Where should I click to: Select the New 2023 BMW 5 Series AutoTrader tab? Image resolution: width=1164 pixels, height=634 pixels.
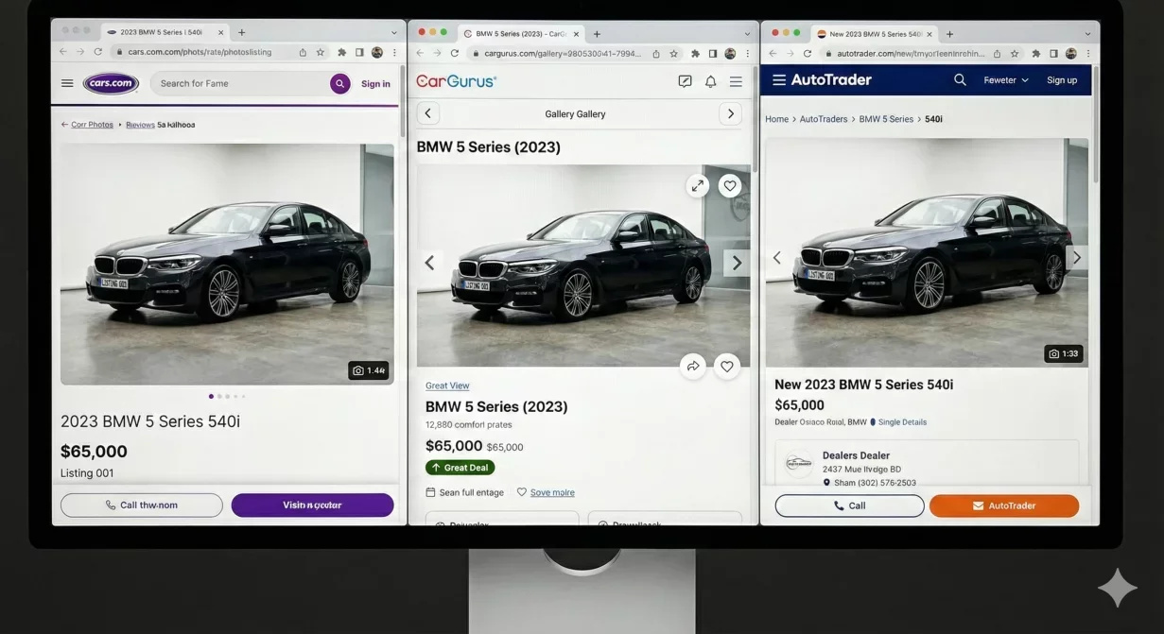875,34
